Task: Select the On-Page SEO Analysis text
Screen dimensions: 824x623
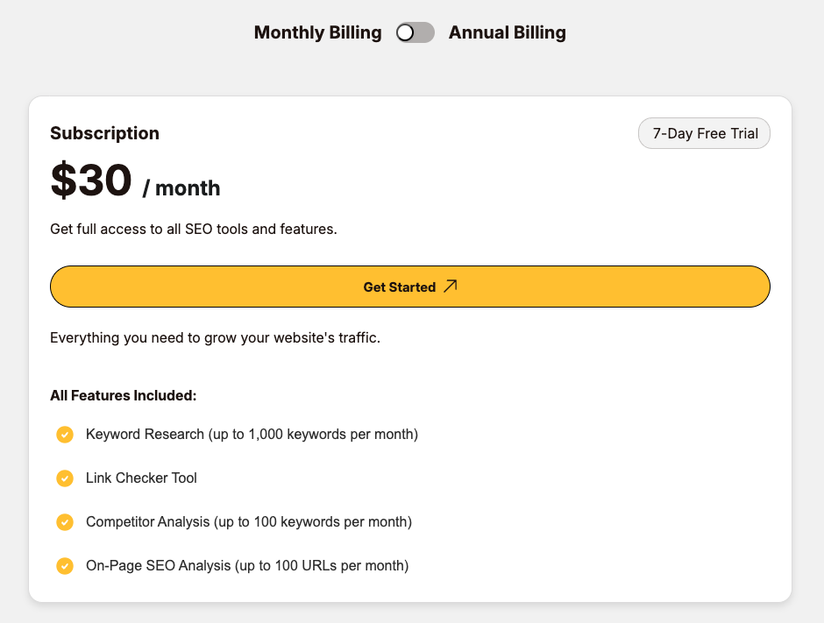Action: 246,566
